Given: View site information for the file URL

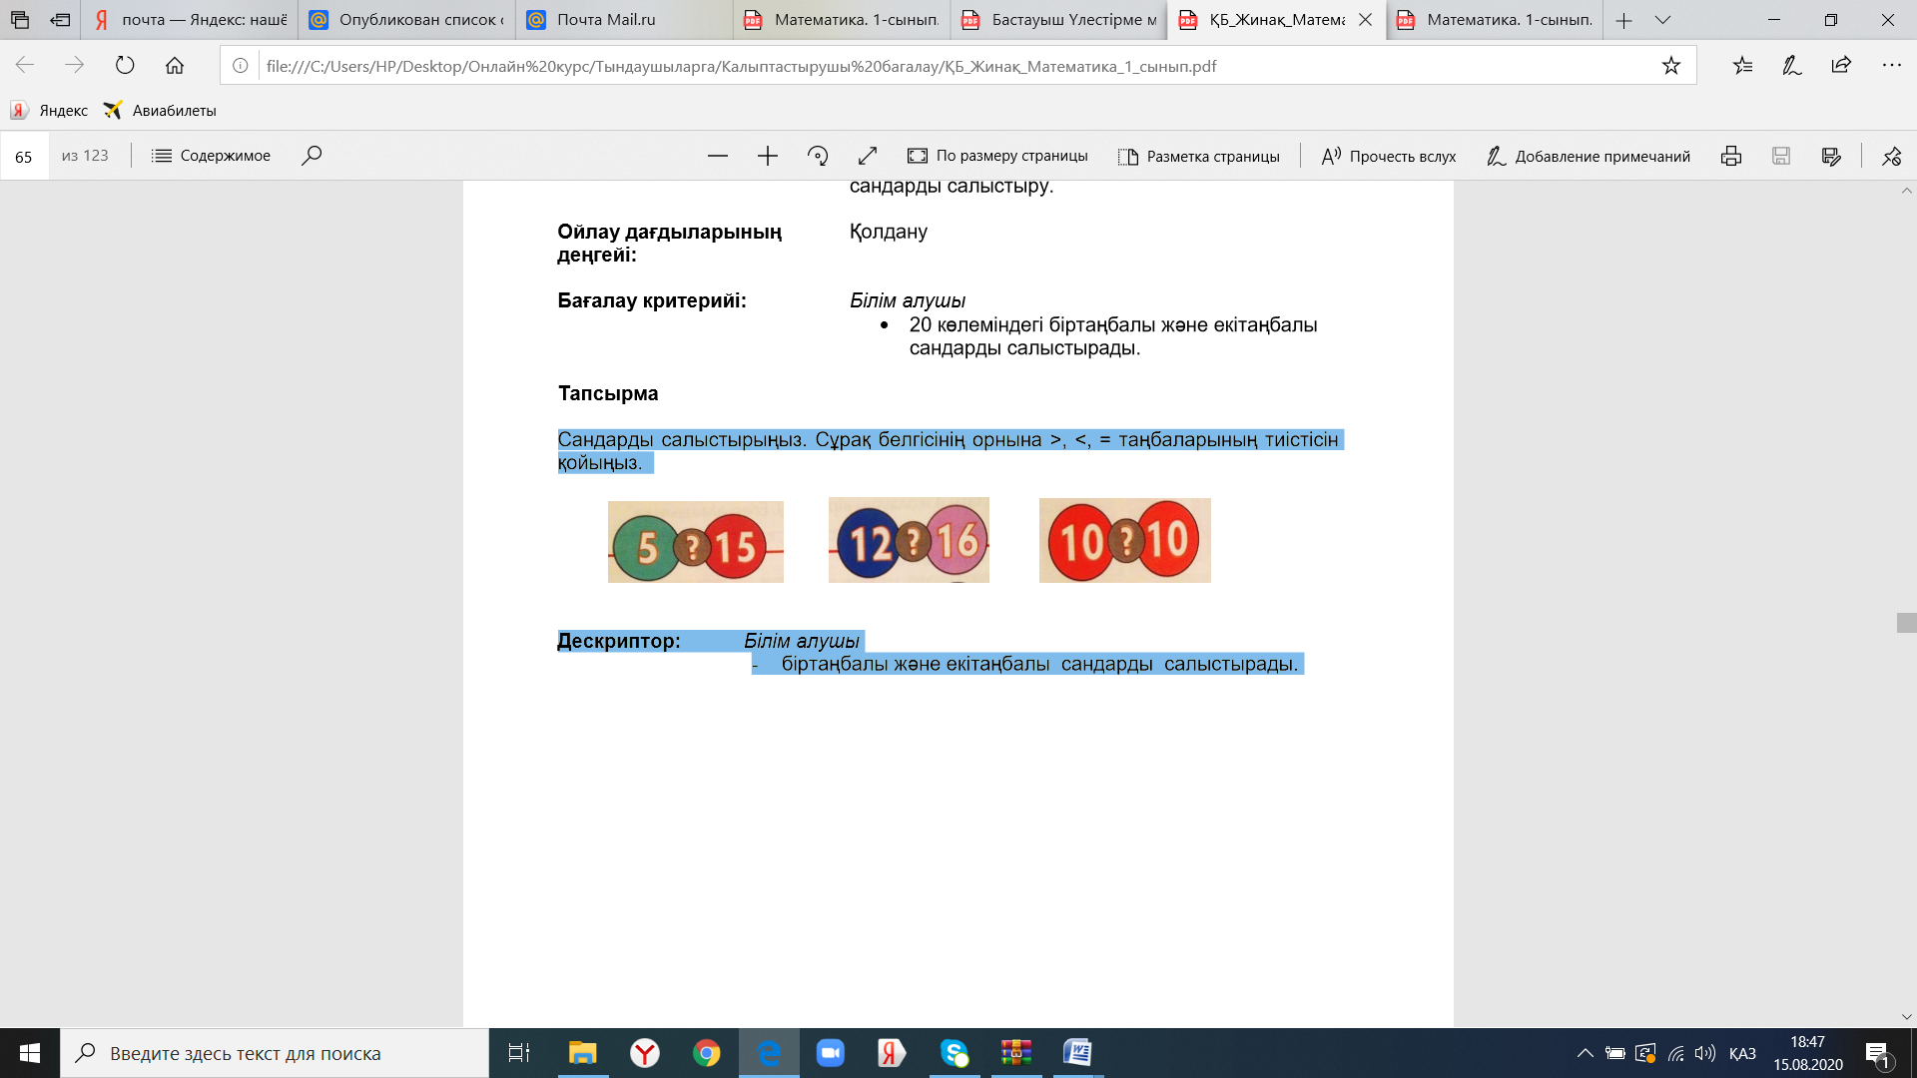Looking at the screenshot, I should (x=241, y=66).
